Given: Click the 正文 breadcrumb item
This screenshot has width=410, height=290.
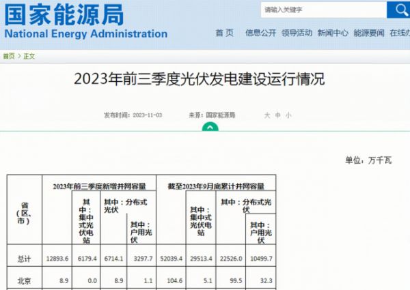Looking at the screenshot, I should coord(29,56).
